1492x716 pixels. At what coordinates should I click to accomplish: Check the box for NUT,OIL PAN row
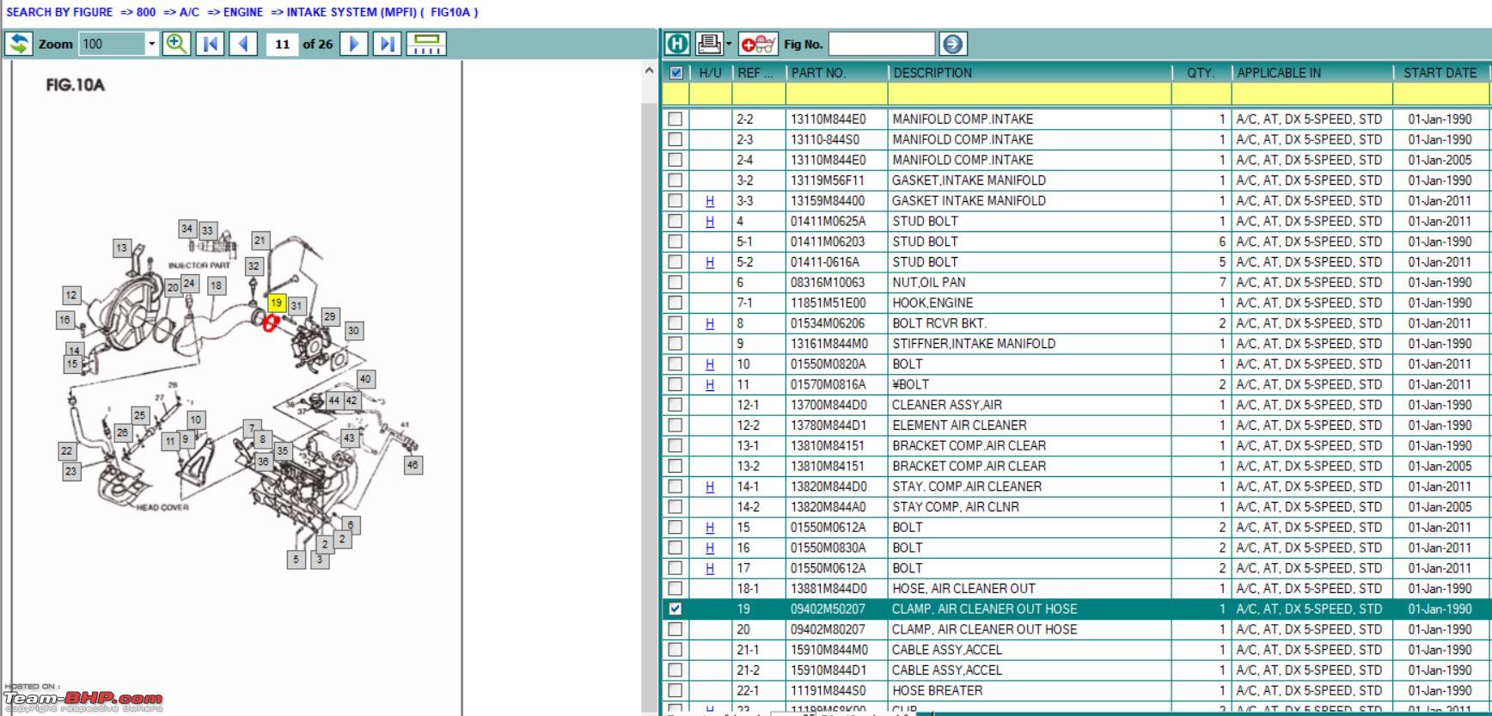(x=676, y=283)
